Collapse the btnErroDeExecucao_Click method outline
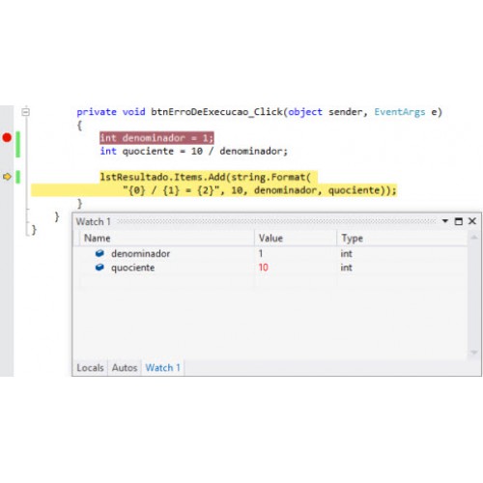 pyautogui.click(x=25, y=112)
